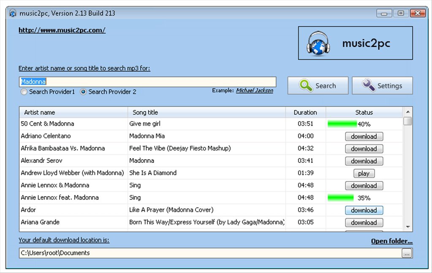
Task: Select Search Provider 2 radio button
Action: [x=83, y=92]
